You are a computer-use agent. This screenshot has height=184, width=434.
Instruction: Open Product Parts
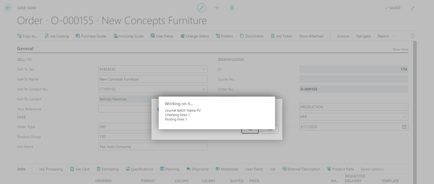(340, 169)
